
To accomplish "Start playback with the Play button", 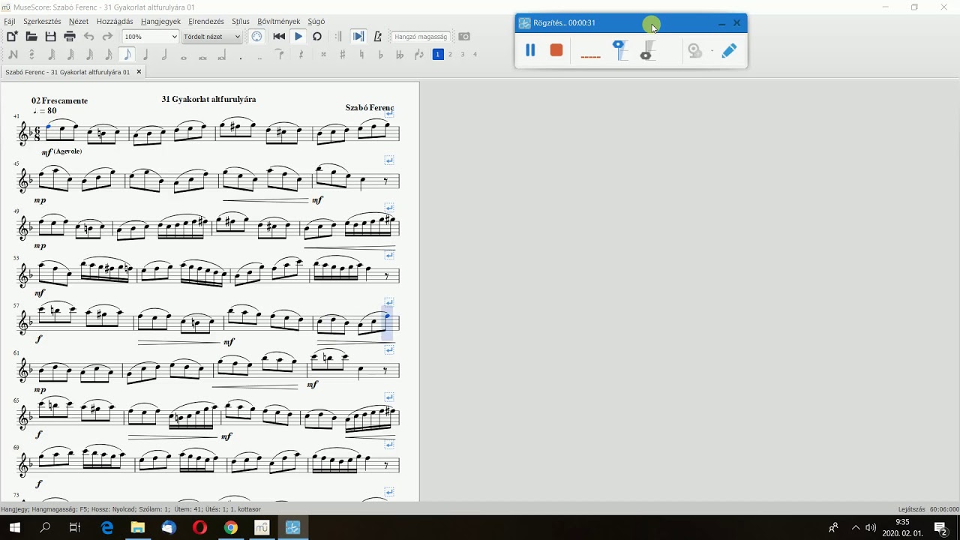I will click(x=298, y=36).
